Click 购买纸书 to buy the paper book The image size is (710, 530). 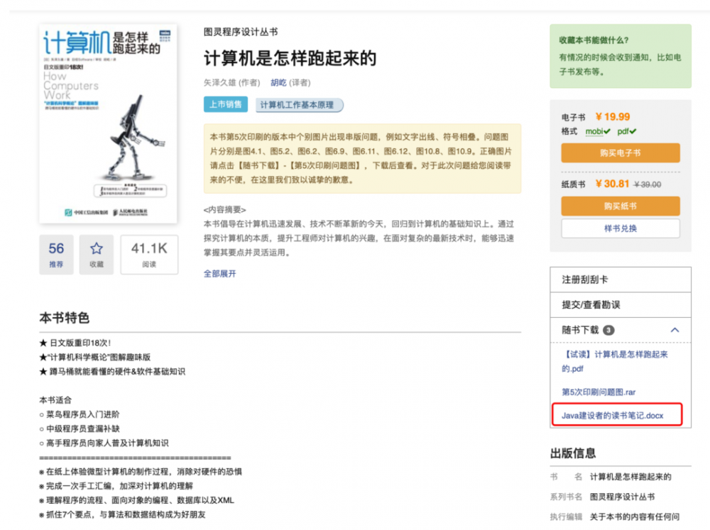[x=620, y=206]
